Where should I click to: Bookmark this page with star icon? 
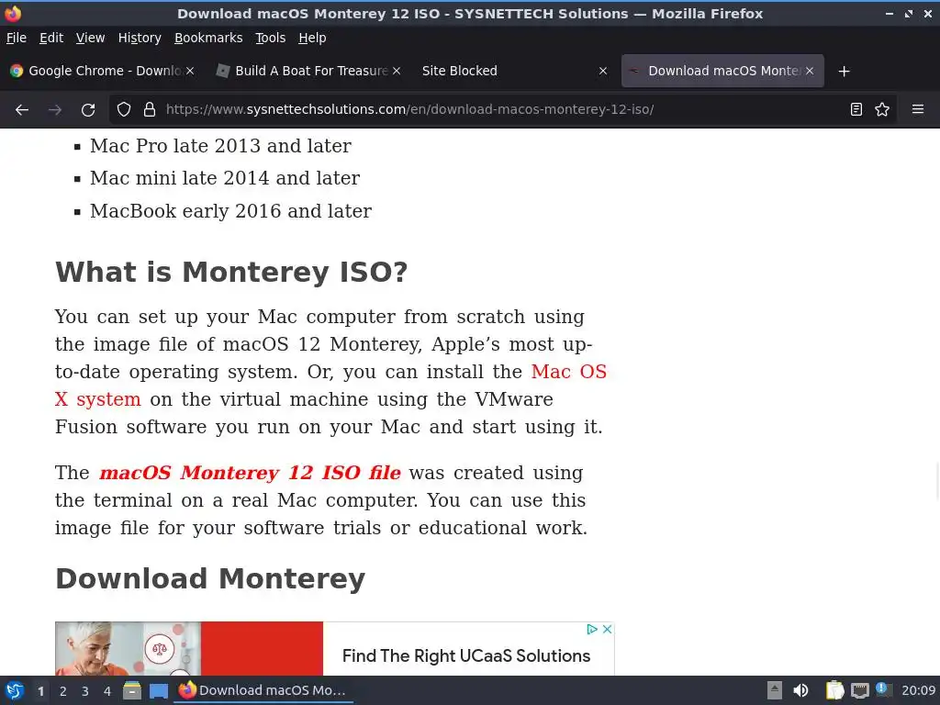tap(882, 110)
